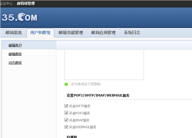The height and width of the screenshot is (138, 192).
Task: Open 企业中心 in top bar
Action: point(6,3)
